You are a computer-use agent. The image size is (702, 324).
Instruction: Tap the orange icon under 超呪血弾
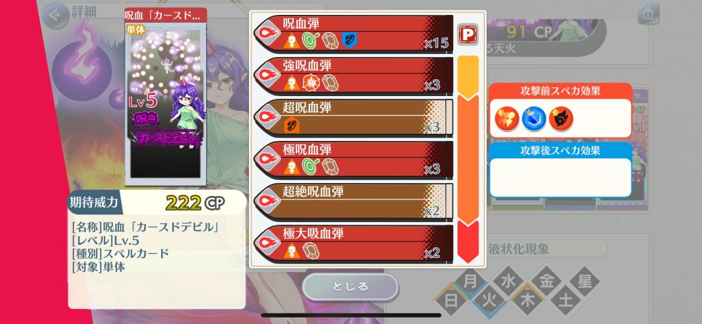[x=291, y=125]
